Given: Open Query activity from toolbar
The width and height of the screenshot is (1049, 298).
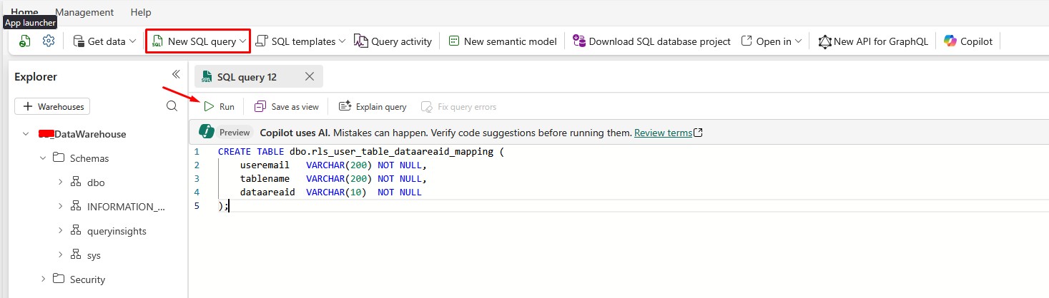Looking at the screenshot, I should 393,41.
